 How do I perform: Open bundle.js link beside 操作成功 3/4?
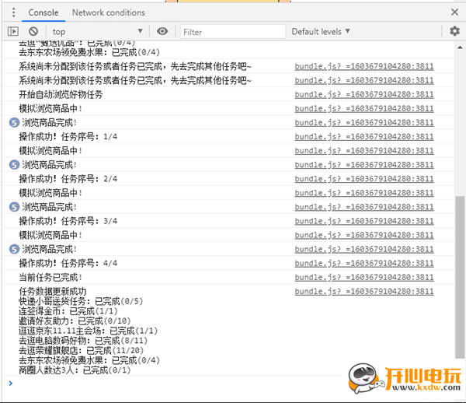pyautogui.click(x=364, y=222)
